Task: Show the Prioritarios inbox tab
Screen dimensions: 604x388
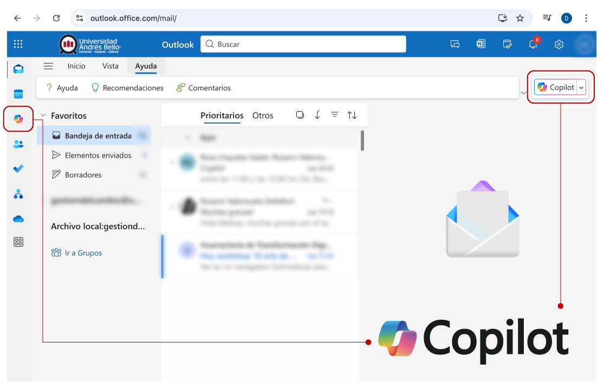Action: click(222, 115)
